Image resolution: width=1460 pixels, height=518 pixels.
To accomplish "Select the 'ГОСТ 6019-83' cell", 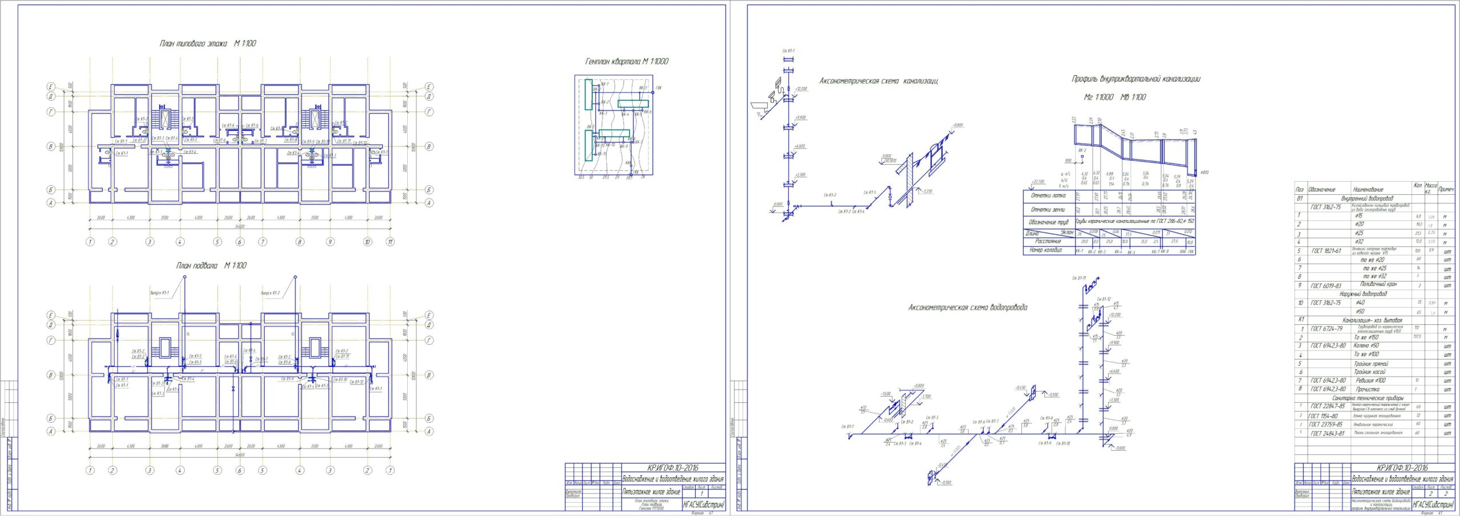I will (x=1327, y=286).
